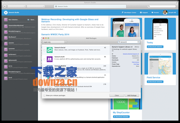
Task: Select the Xamarin.Mobile package title
Action: [x=60, y=66]
